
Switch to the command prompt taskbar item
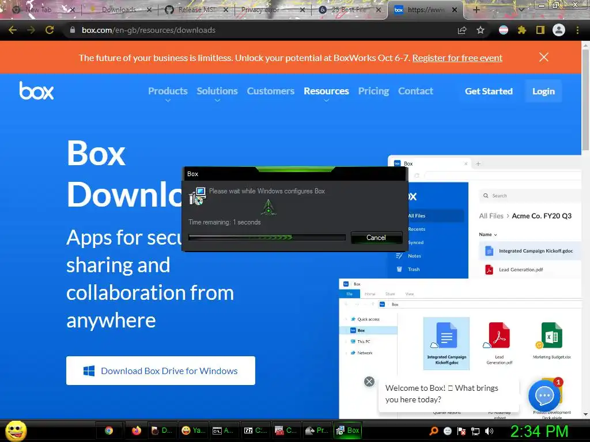[224, 430]
